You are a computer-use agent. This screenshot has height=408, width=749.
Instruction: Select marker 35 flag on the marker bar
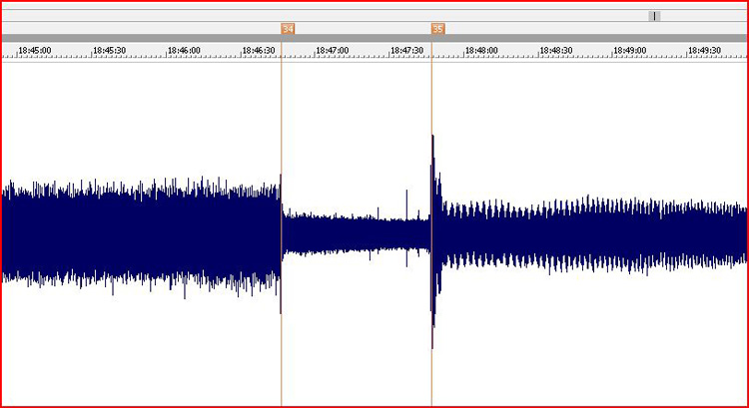pos(437,29)
